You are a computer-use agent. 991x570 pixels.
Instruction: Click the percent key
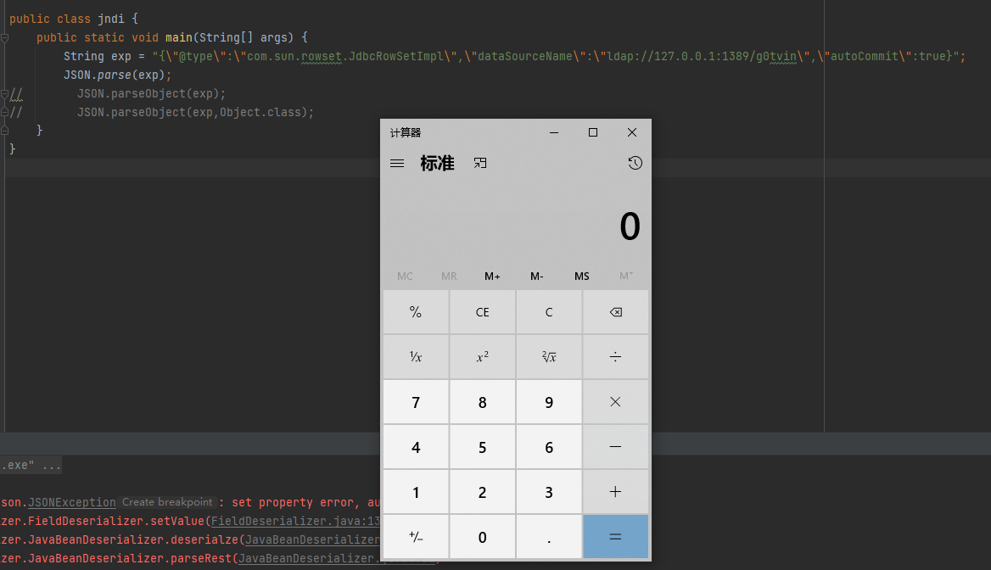tap(416, 312)
